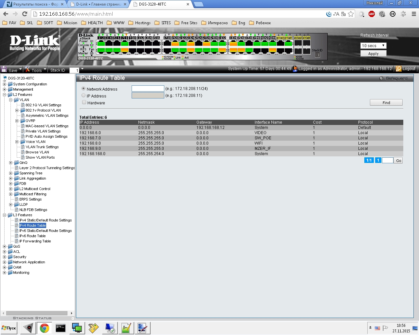The image size is (419, 335).
Task: Select the IP Address radio button
Action: point(83,96)
